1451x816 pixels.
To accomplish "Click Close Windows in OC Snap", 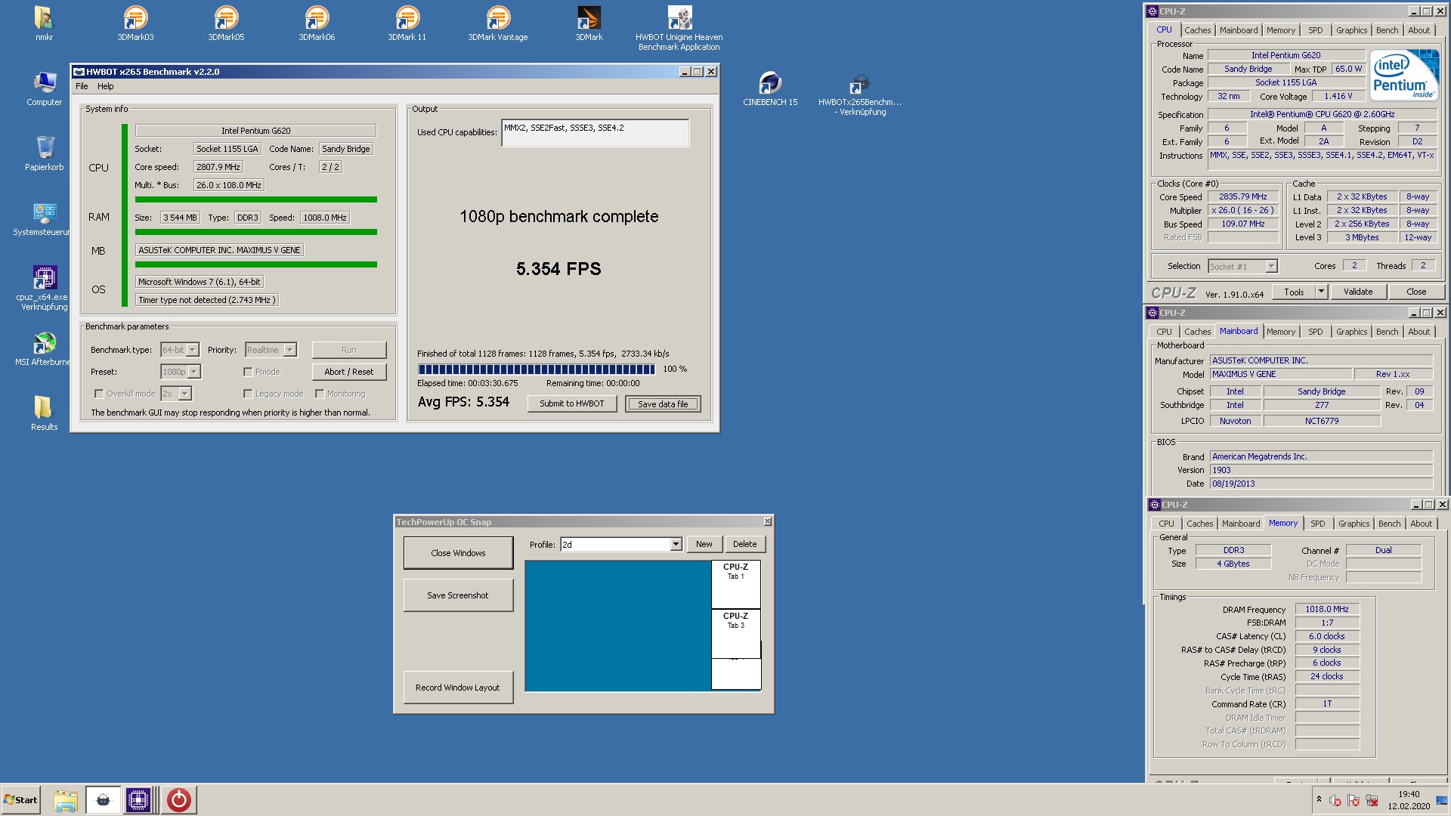I will (x=458, y=553).
